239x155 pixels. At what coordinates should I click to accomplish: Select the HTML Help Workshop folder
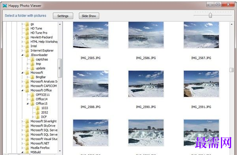pyautogui.click(x=44, y=42)
